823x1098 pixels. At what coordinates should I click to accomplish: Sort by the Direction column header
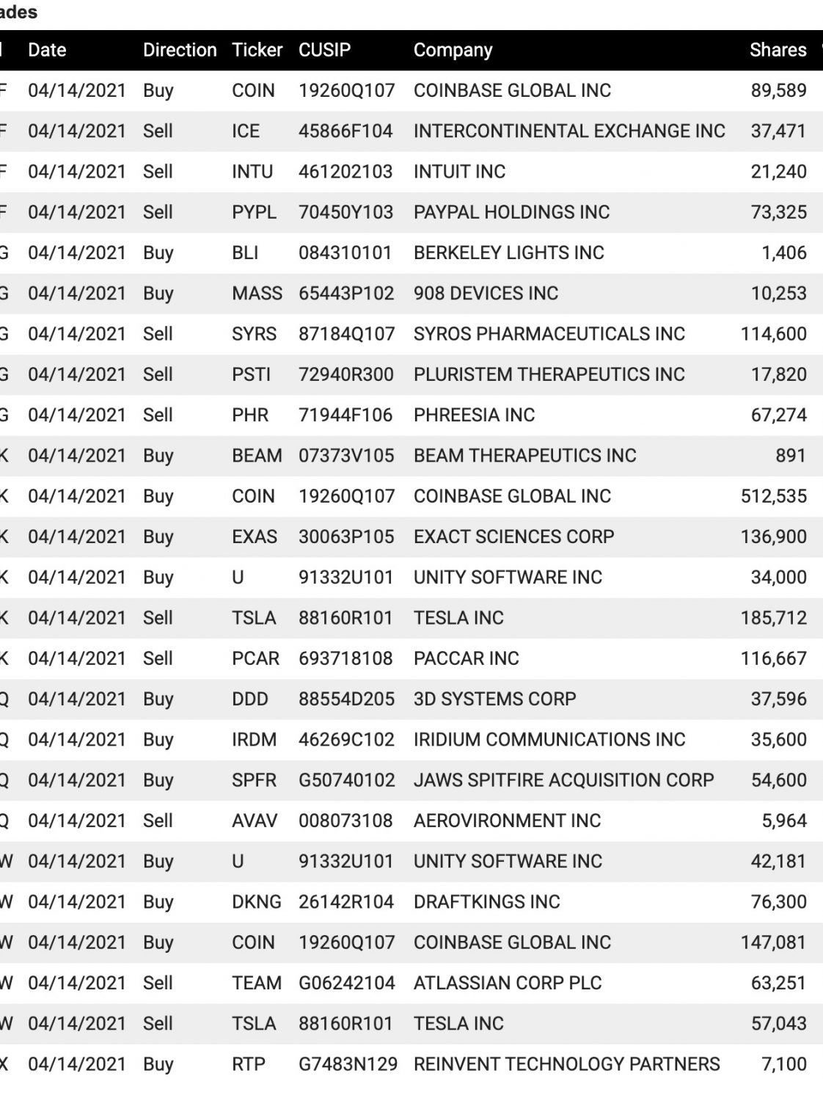pyautogui.click(x=180, y=50)
